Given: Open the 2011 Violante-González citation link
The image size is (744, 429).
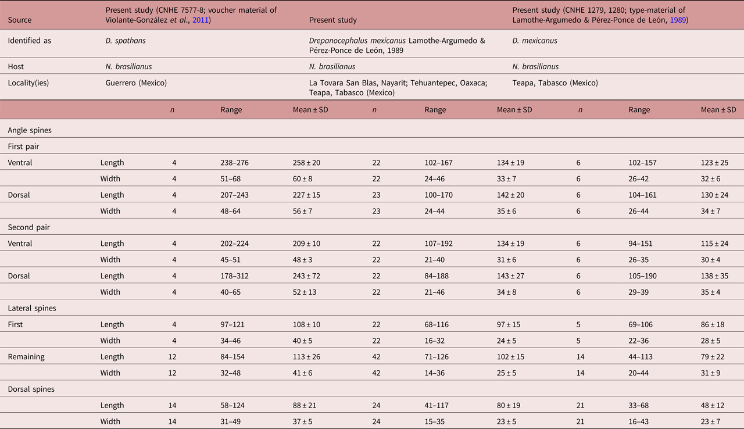Looking at the screenshot, I should [202, 20].
